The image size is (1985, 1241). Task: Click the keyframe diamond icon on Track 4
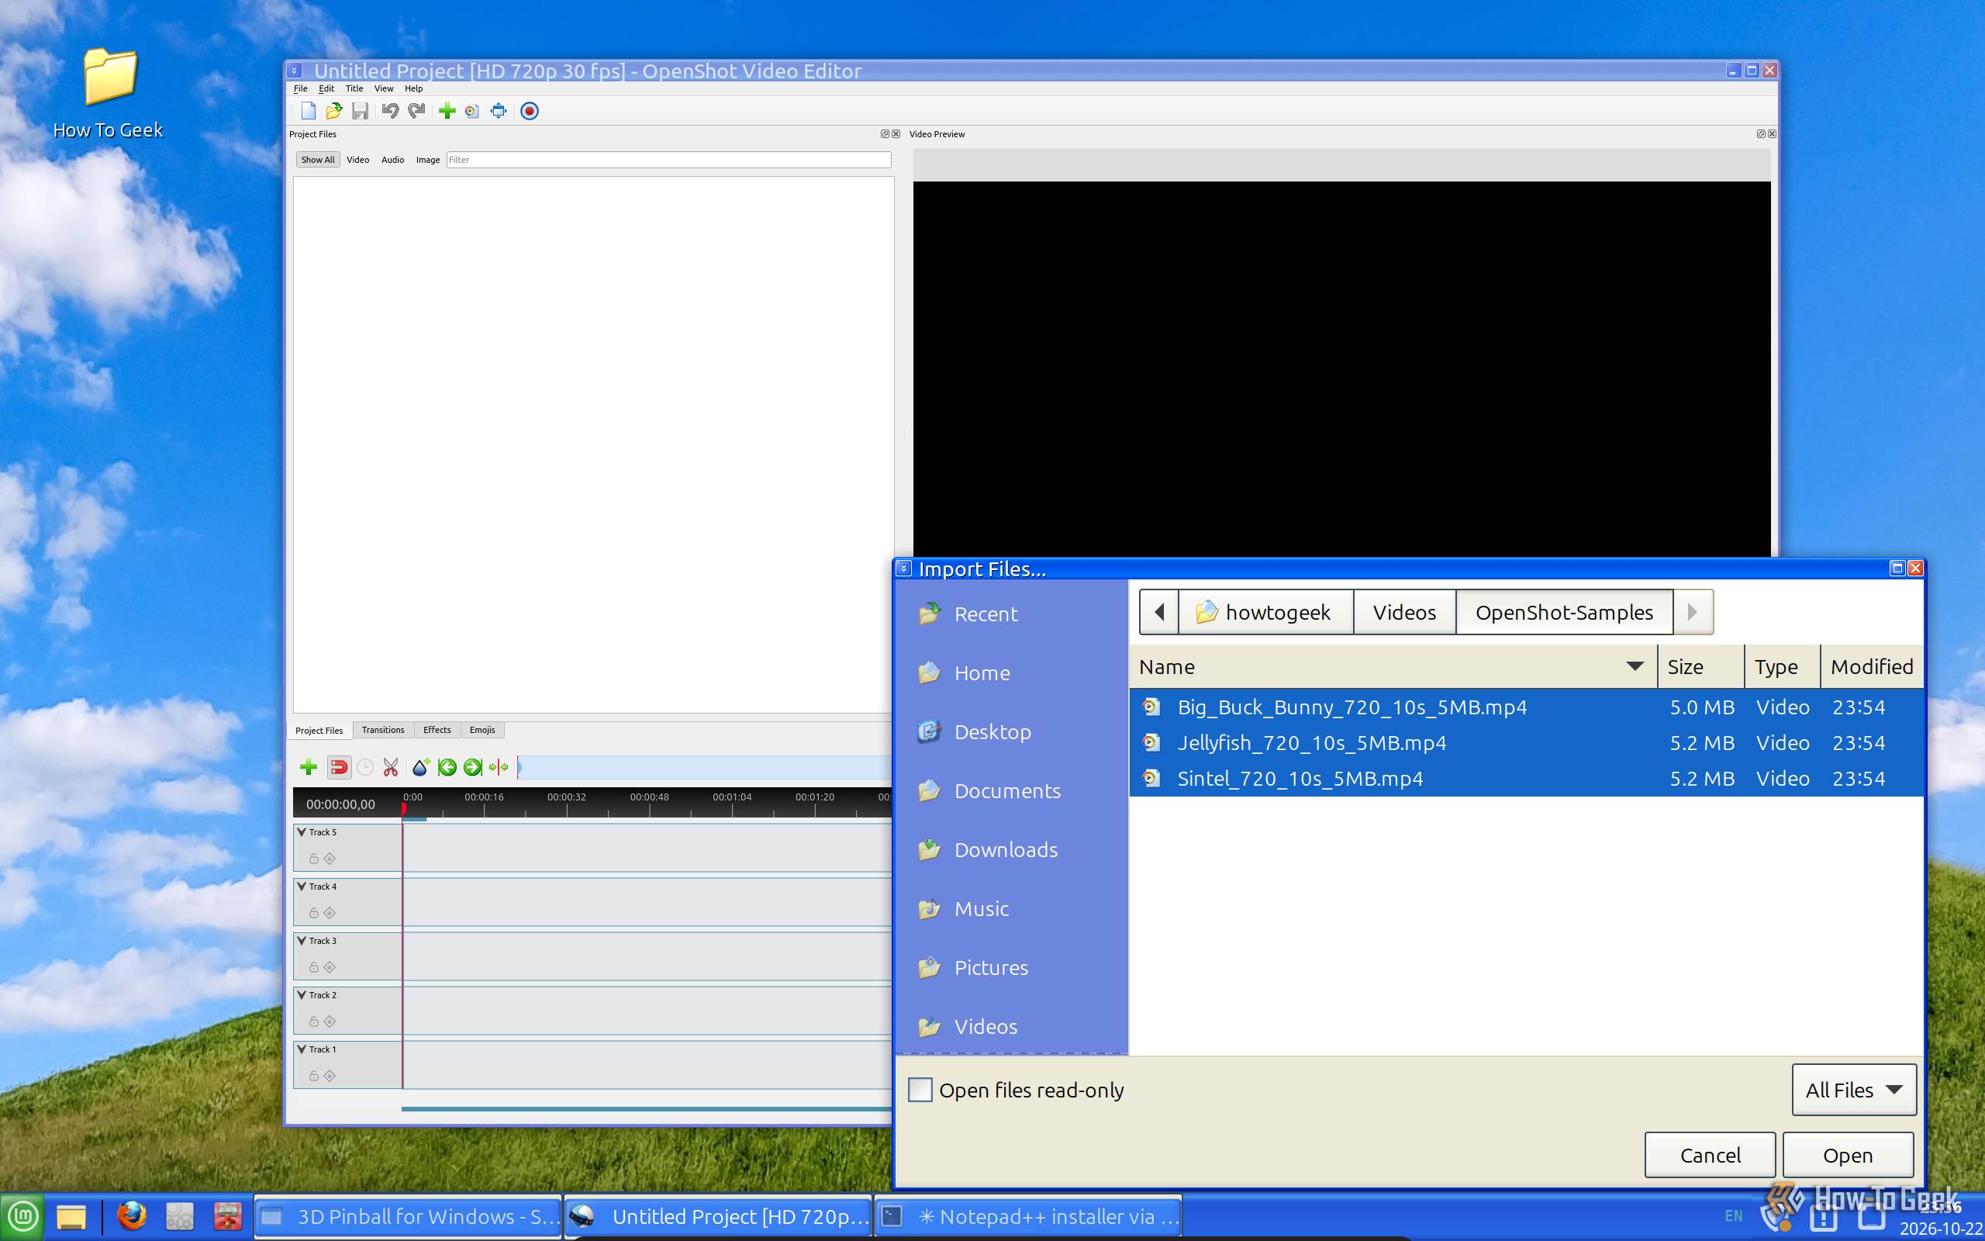click(x=330, y=913)
